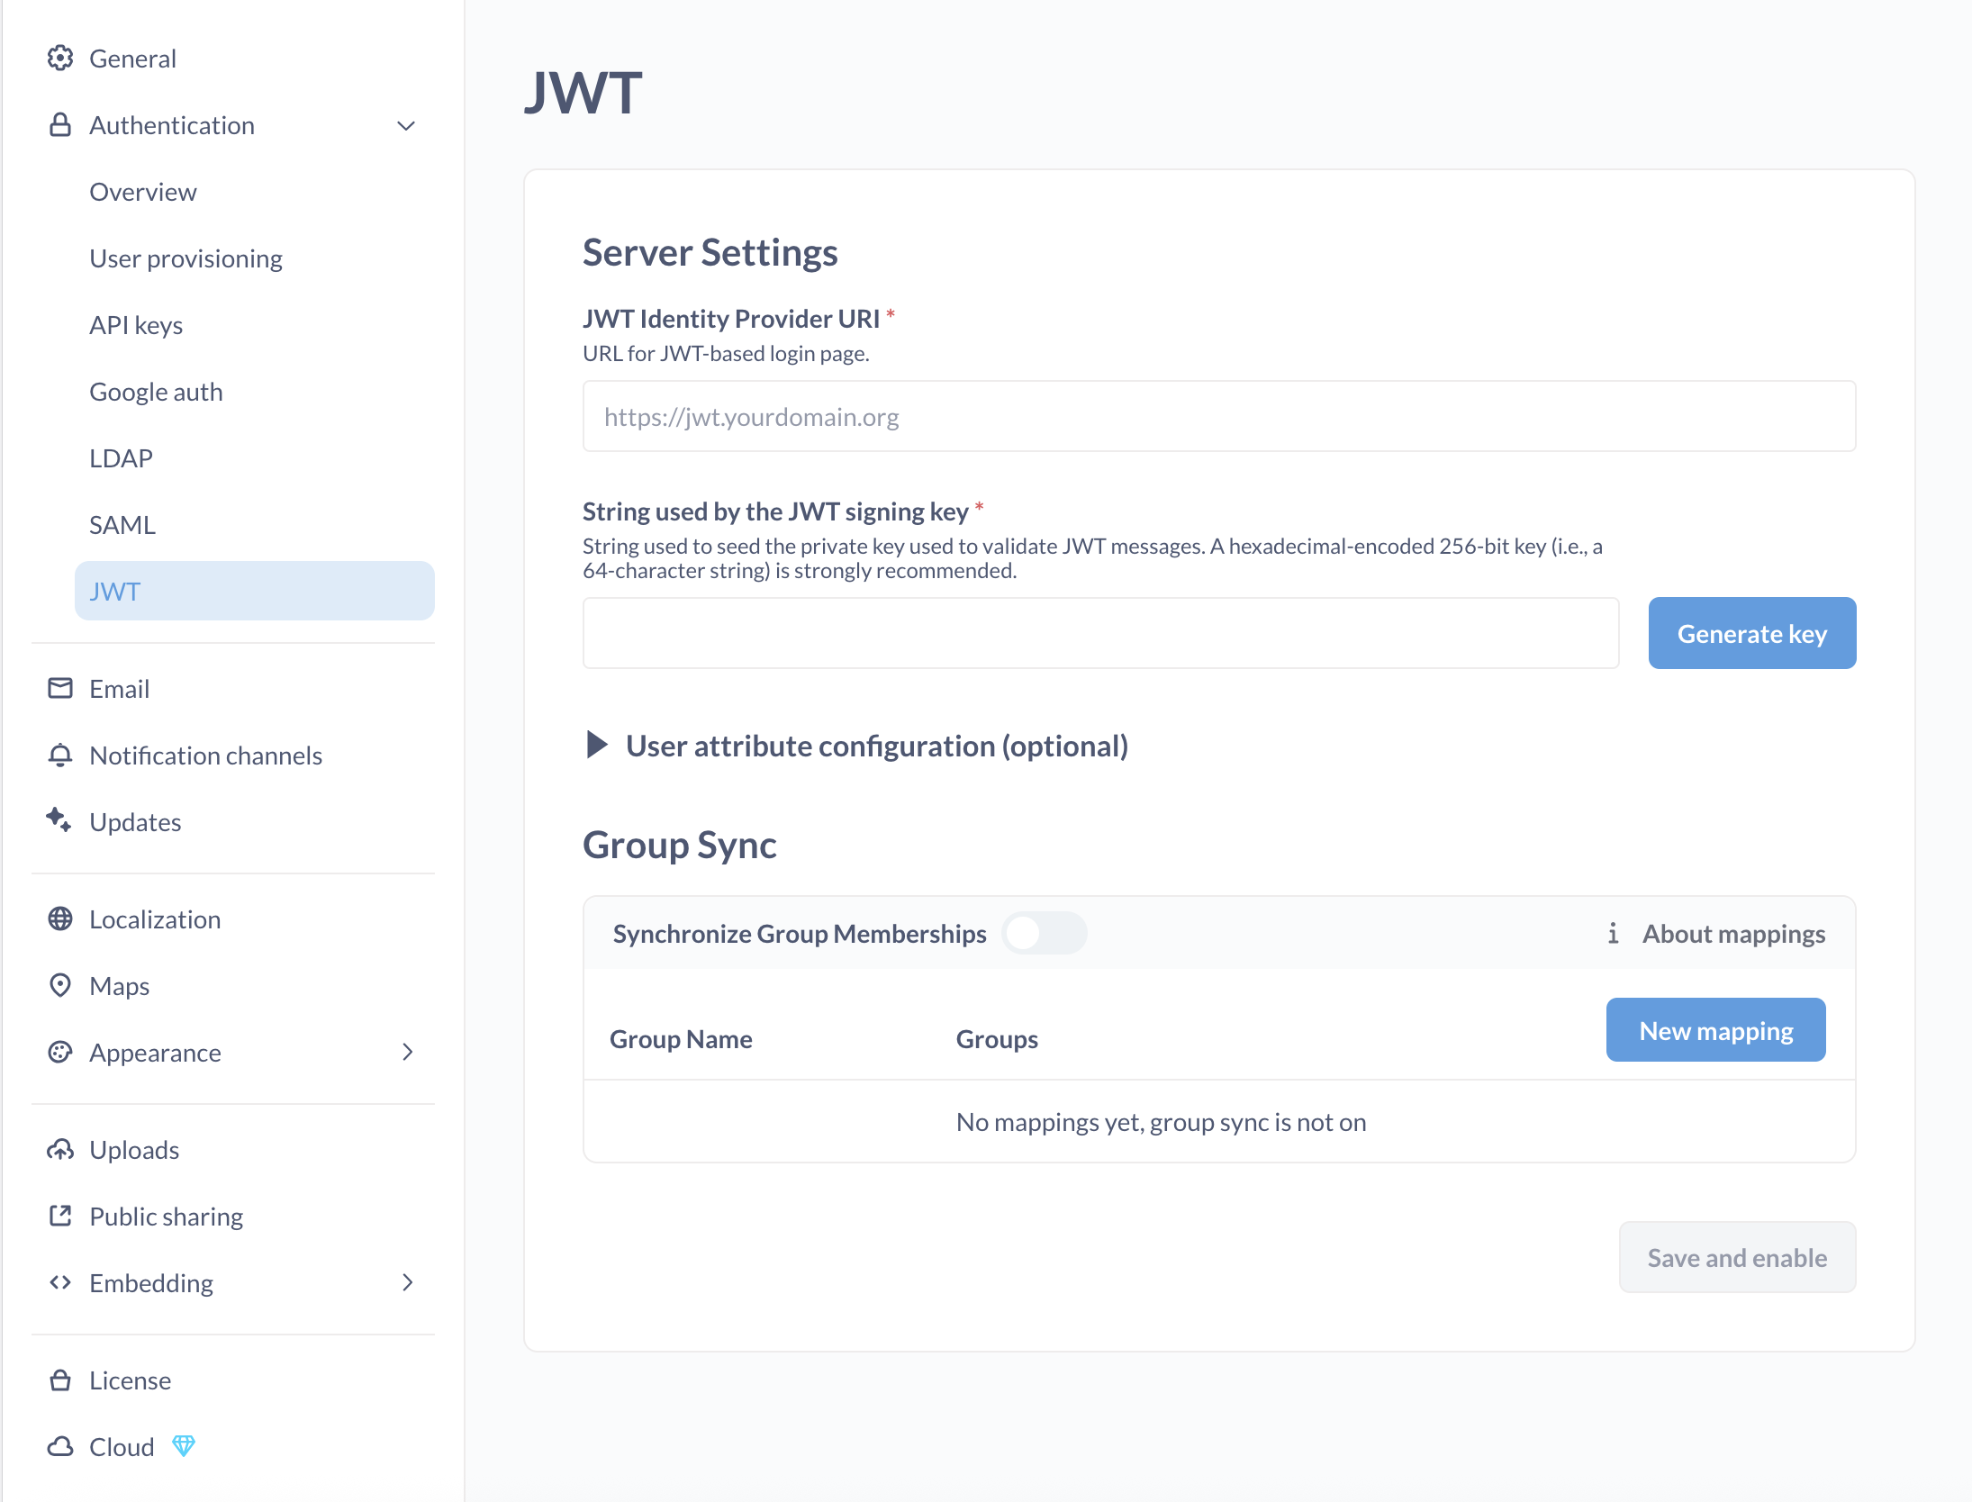
Task: Open Updates via the sparkles icon
Action: [59, 821]
